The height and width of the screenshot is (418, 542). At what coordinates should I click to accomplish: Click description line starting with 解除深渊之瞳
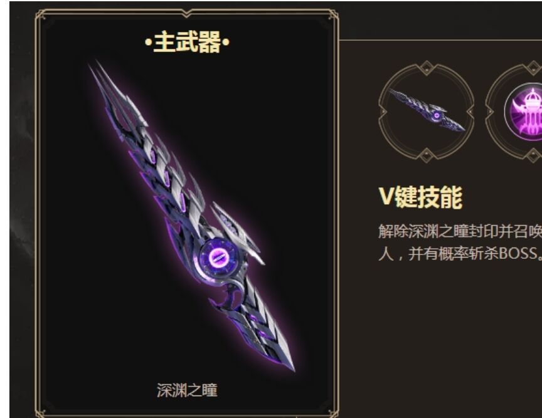point(460,231)
